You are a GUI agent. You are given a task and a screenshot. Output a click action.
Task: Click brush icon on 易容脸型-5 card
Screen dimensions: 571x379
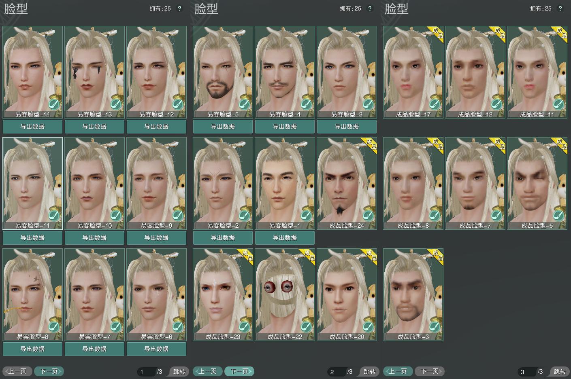(x=244, y=104)
